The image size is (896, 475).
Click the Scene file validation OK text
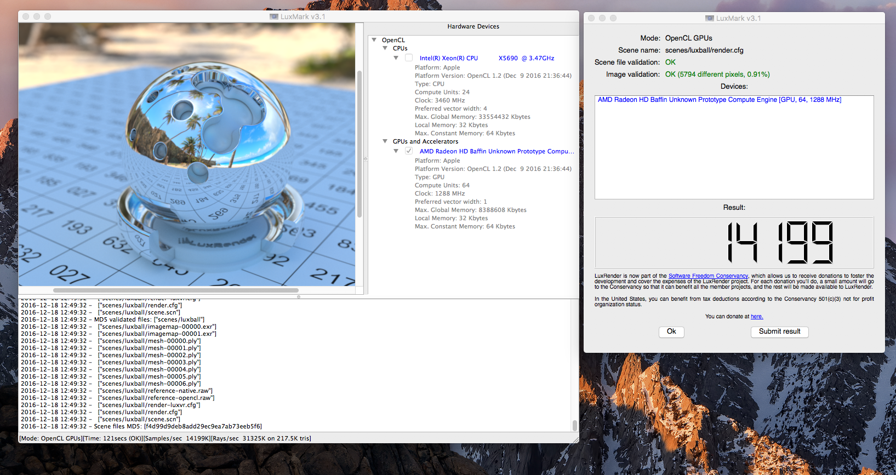point(670,62)
